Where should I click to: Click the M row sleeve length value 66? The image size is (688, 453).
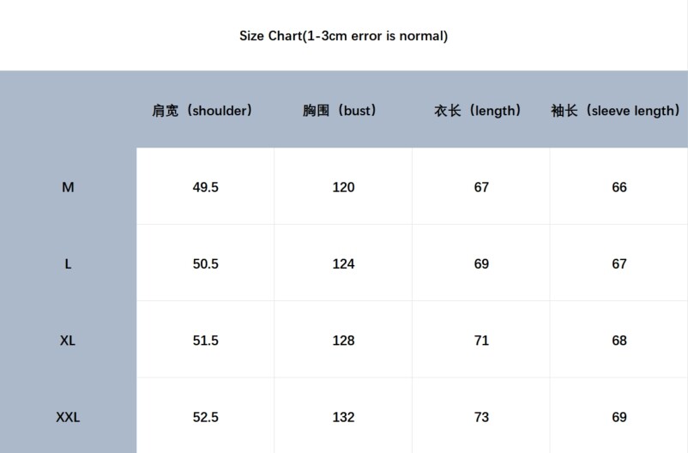point(619,187)
